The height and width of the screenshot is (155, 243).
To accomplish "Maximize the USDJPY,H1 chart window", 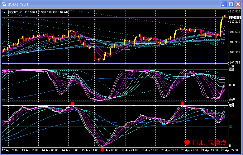I will click(231, 4).
